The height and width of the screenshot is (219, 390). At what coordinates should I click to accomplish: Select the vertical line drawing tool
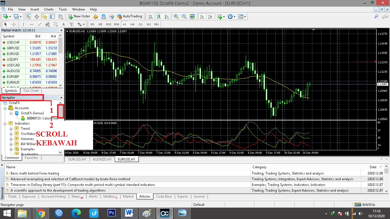(x=23, y=24)
